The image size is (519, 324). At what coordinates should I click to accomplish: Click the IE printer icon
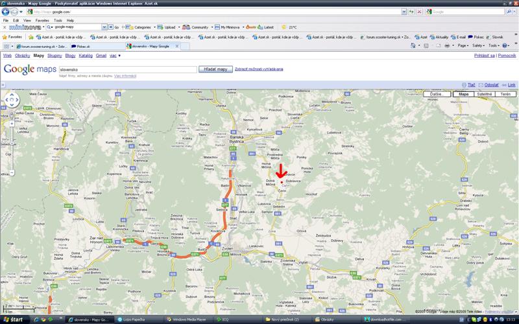click(x=447, y=46)
